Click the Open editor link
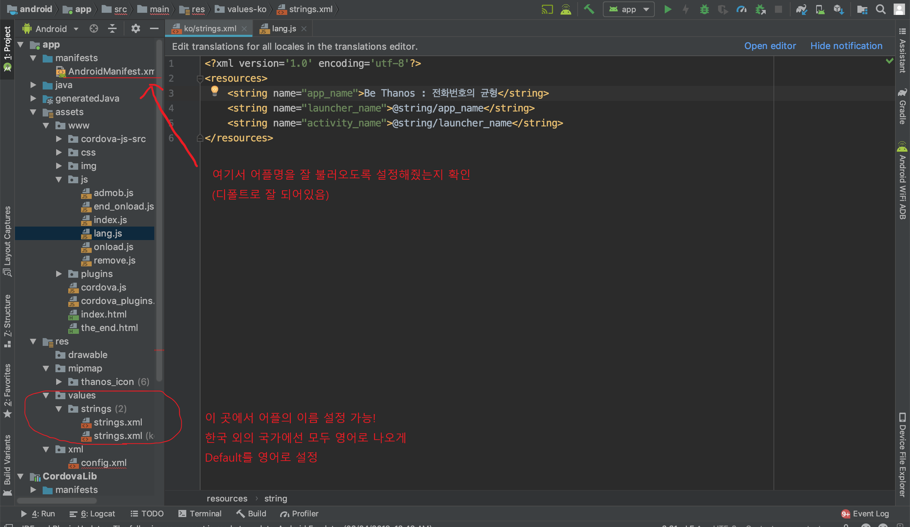This screenshot has height=527, width=910. [770, 46]
